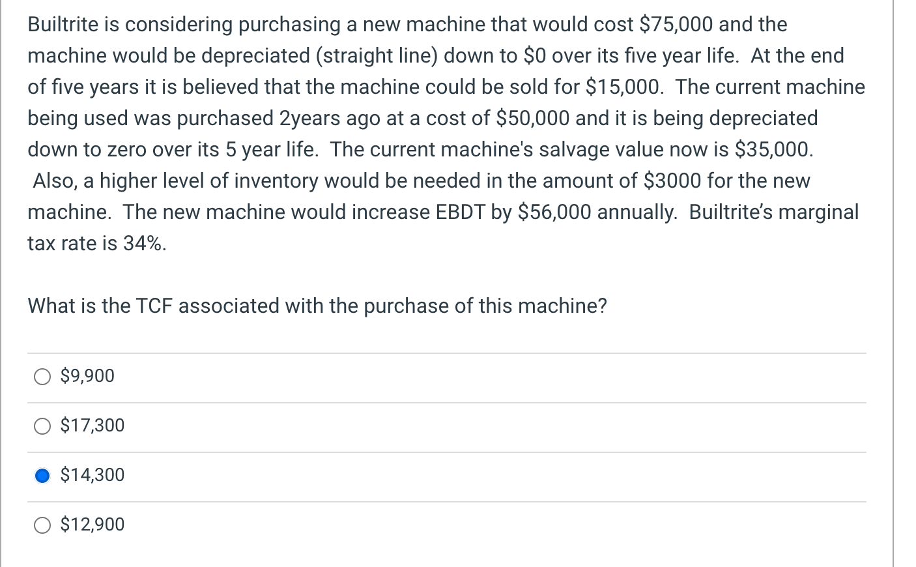Click the $12,900 text label
Viewport: 916px width, 567px height.
click(x=92, y=525)
